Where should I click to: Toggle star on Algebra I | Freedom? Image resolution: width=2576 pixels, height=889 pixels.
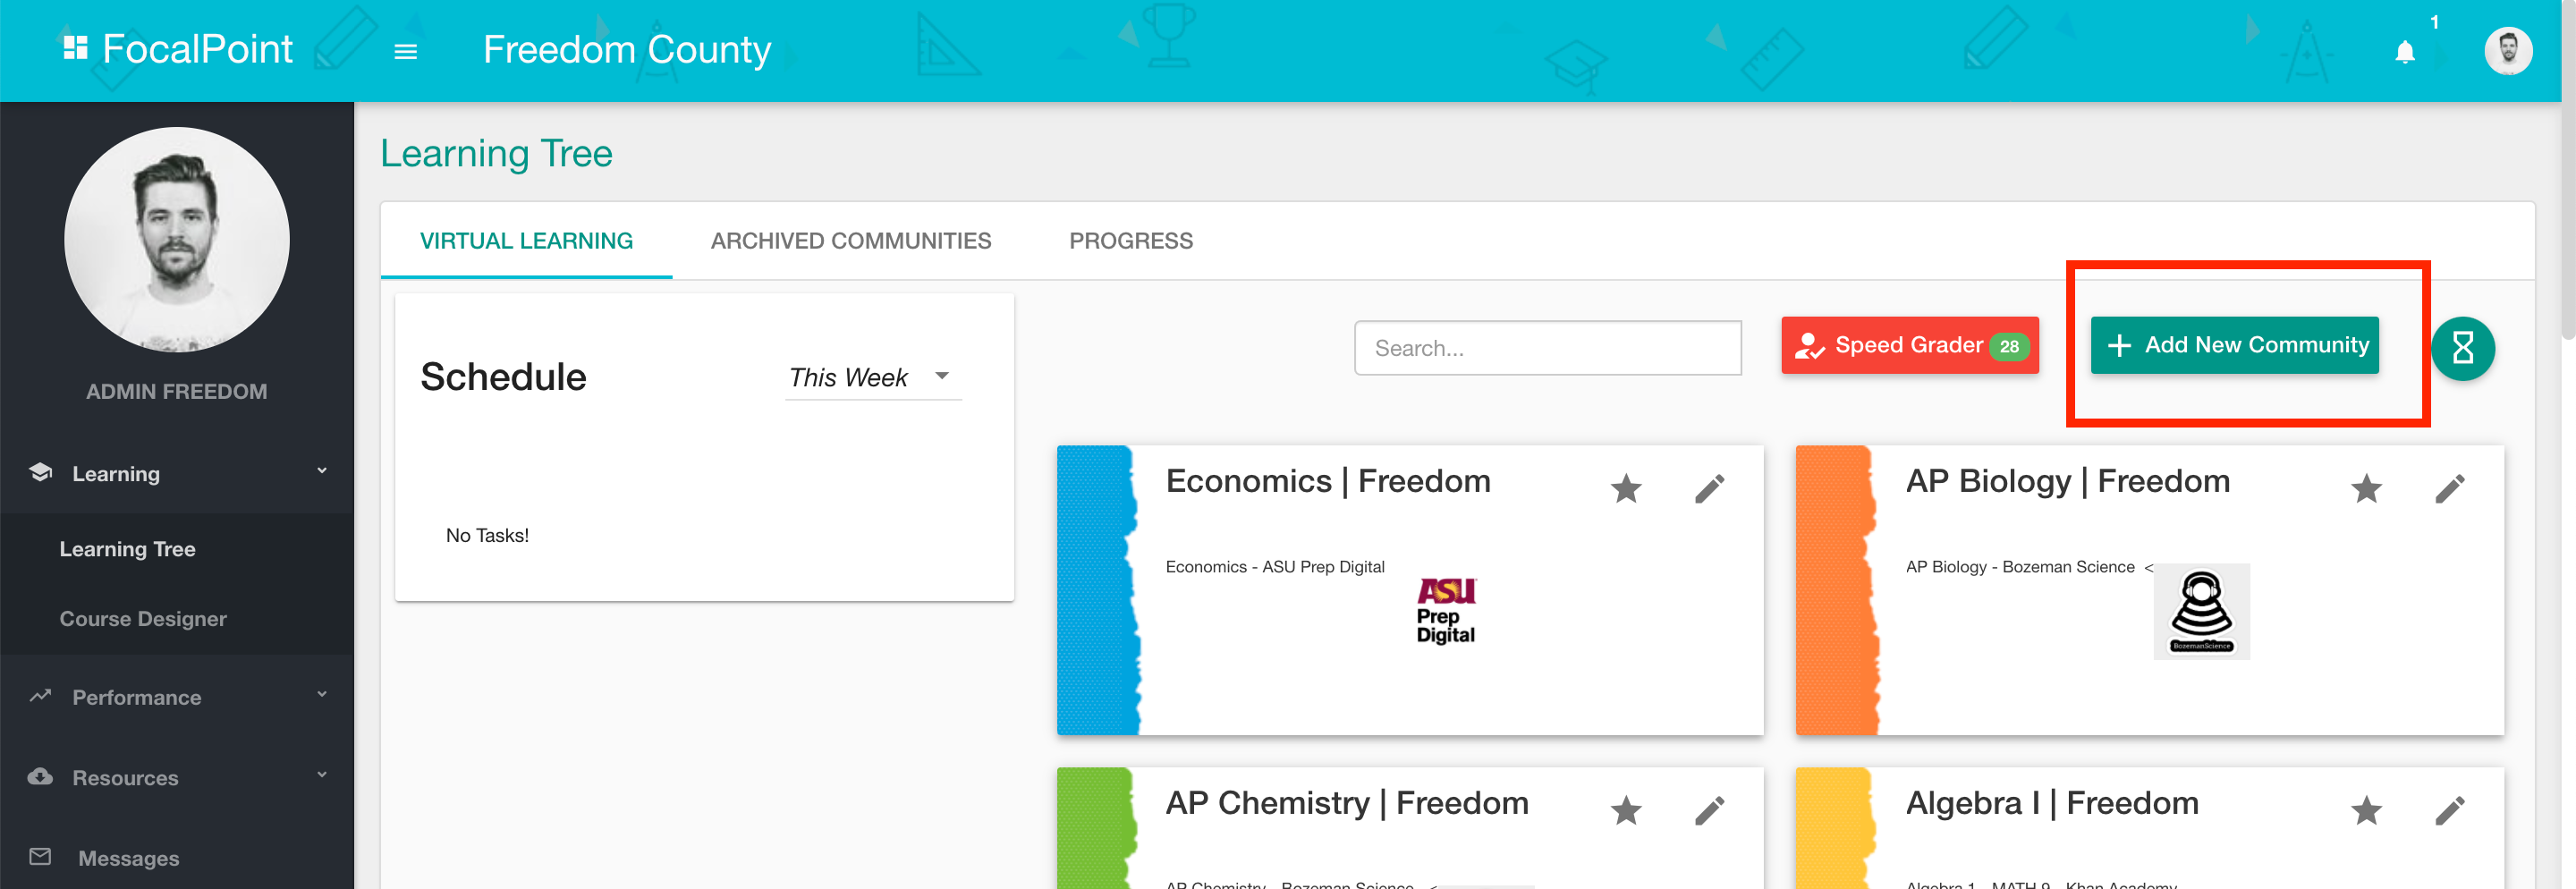2366,810
